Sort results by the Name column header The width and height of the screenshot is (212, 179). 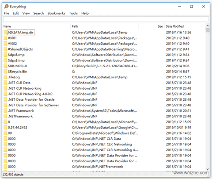tap(37, 26)
